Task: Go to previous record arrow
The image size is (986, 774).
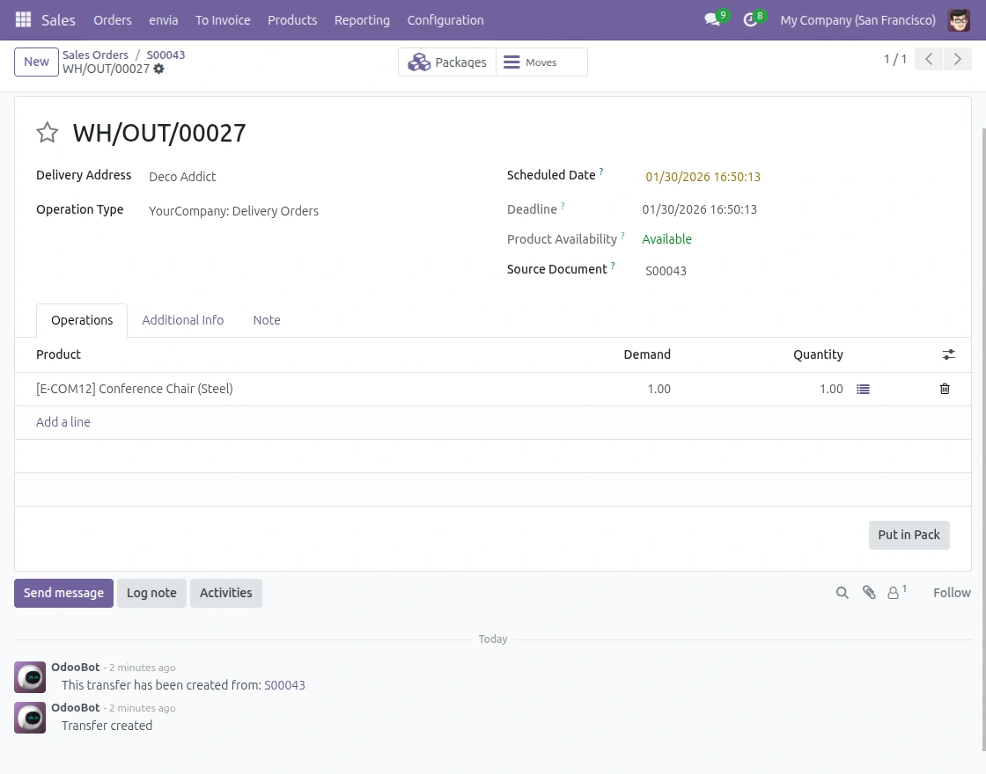Action: tap(929, 59)
